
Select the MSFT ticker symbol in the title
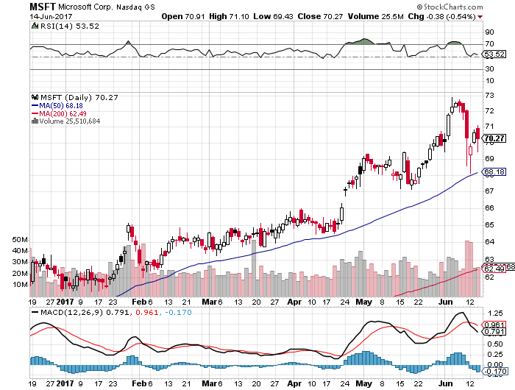pyautogui.click(x=43, y=7)
